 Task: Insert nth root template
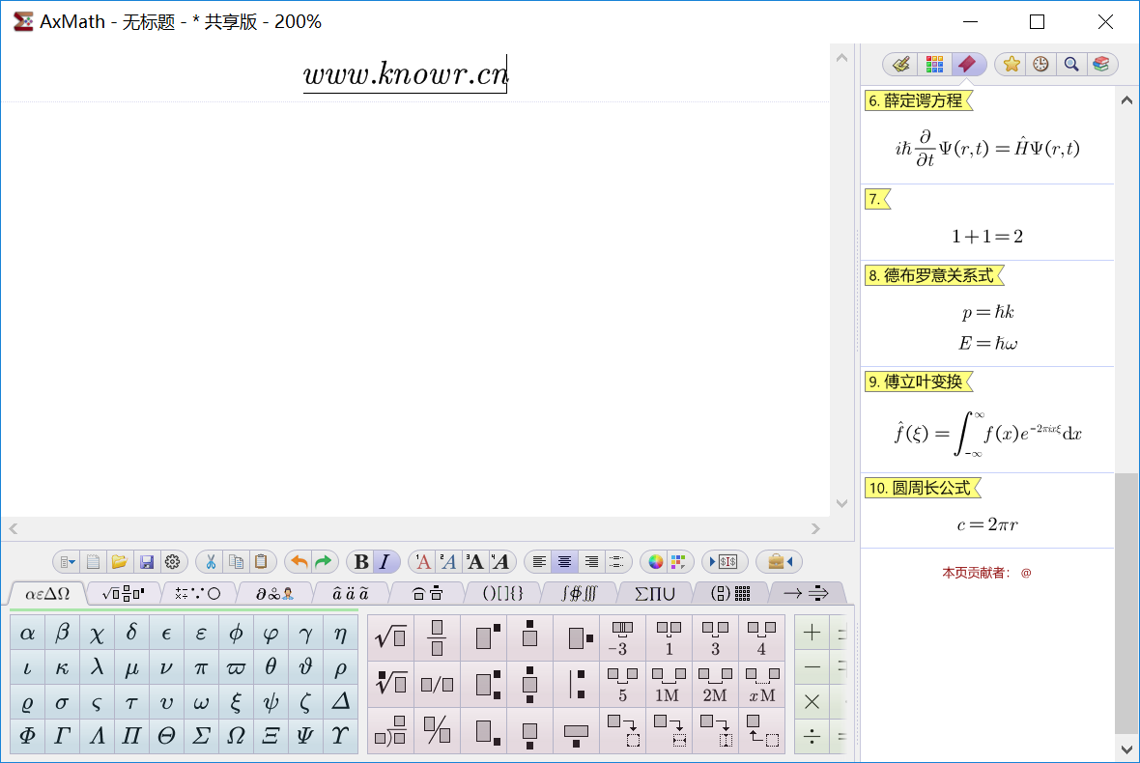click(390, 684)
